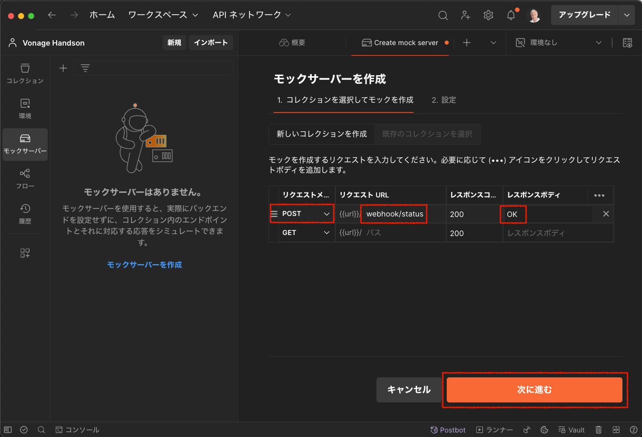This screenshot has width=642, height=437.
Task: Open the settings gear icon
Action: 488,15
